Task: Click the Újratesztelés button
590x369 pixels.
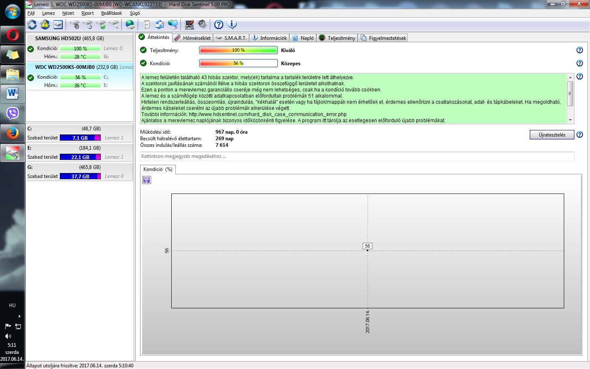Action: tap(552, 135)
